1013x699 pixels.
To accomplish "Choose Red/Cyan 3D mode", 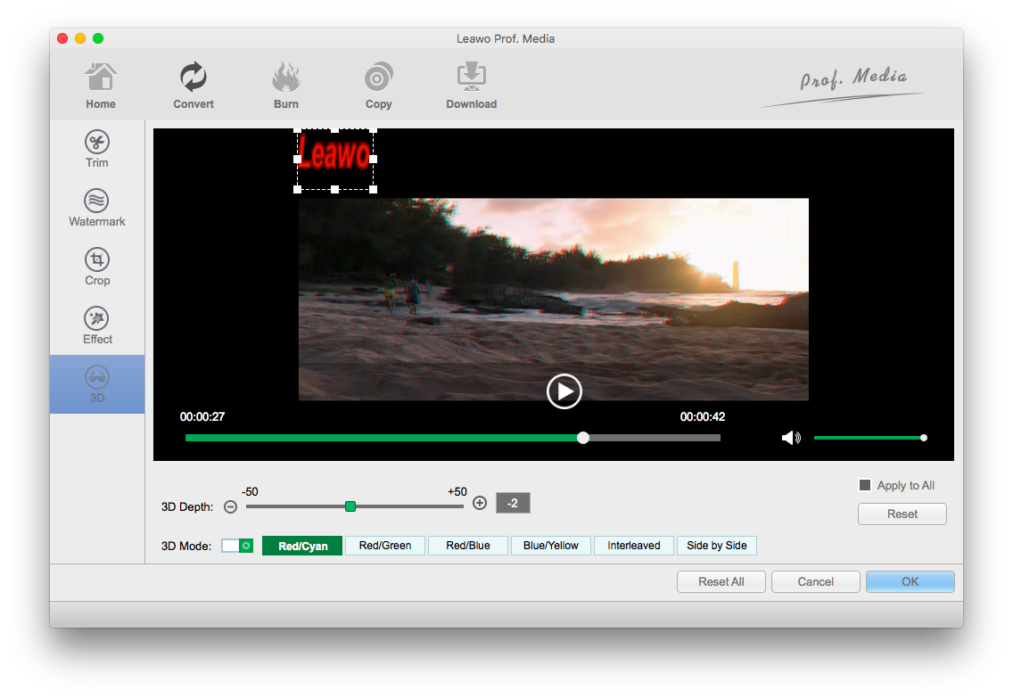I will pyautogui.click(x=302, y=546).
